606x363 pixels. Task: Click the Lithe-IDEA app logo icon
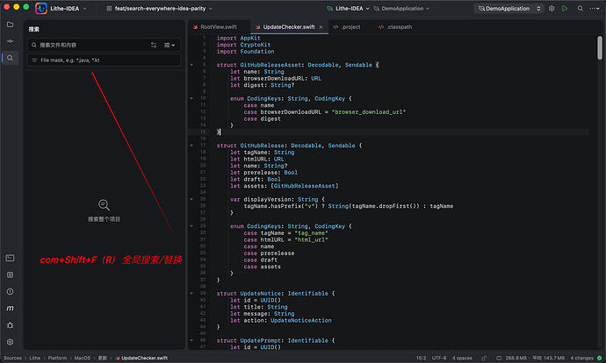click(41, 8)
